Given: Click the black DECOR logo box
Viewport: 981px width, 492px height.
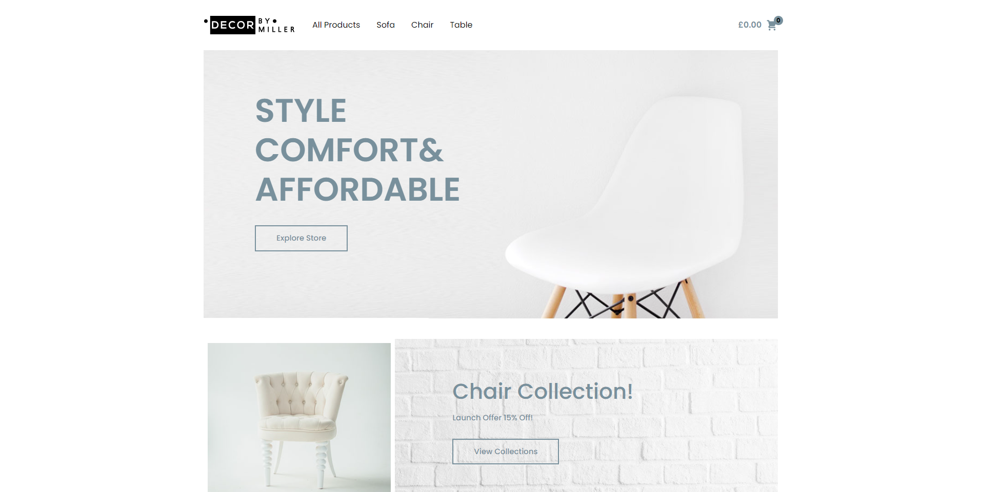Looking at the screenshot, I should tap(232, 25).
